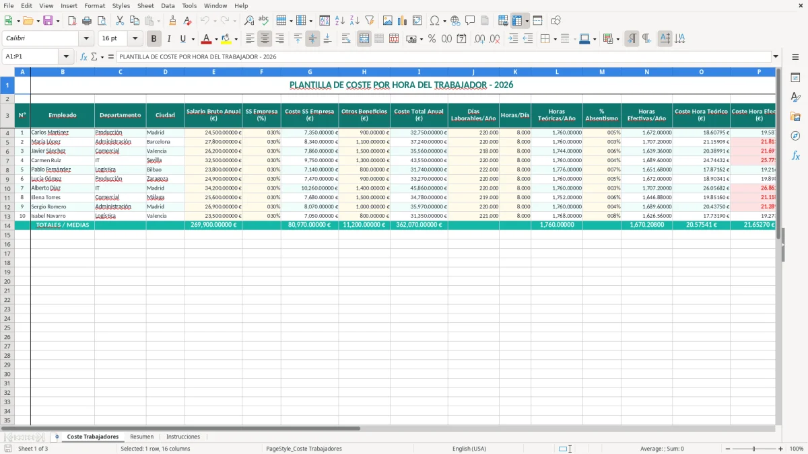Screen dimensions: 808x454
Task: Click Add Decimal Place icon
Action: tap(480, 39)
